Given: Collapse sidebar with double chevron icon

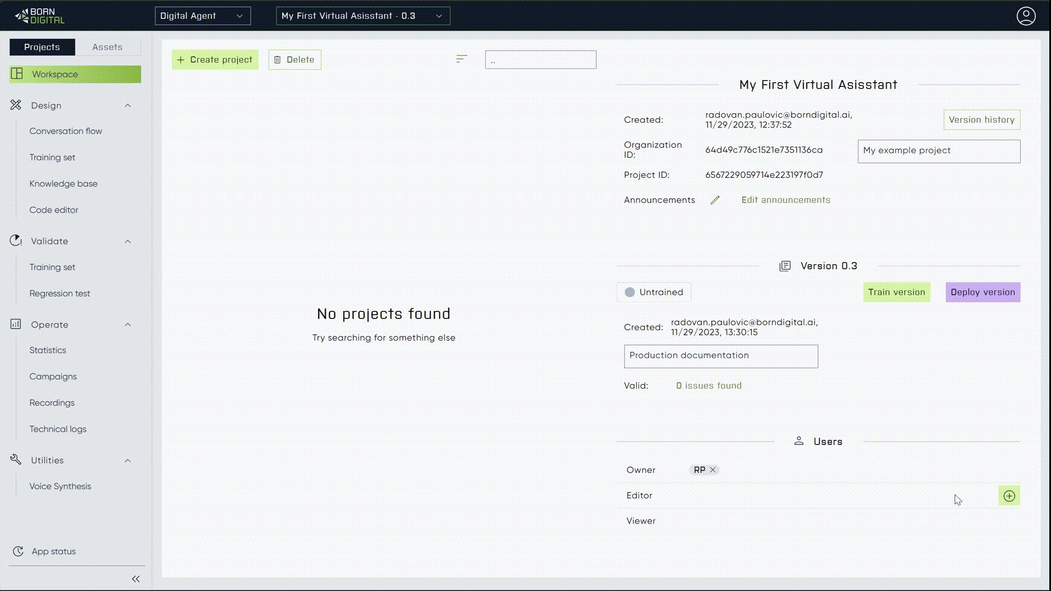Looking at the screenshot, I should [x=136, y=579].
